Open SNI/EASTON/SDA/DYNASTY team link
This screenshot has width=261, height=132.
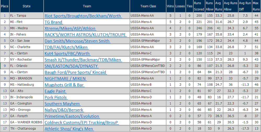(x=72, y=66)
